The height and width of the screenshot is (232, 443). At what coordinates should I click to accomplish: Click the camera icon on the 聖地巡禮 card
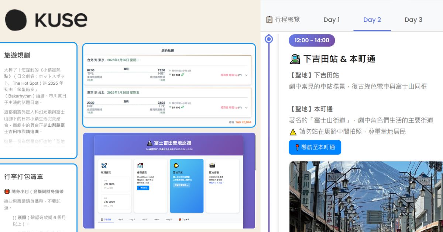pos(212,165)
